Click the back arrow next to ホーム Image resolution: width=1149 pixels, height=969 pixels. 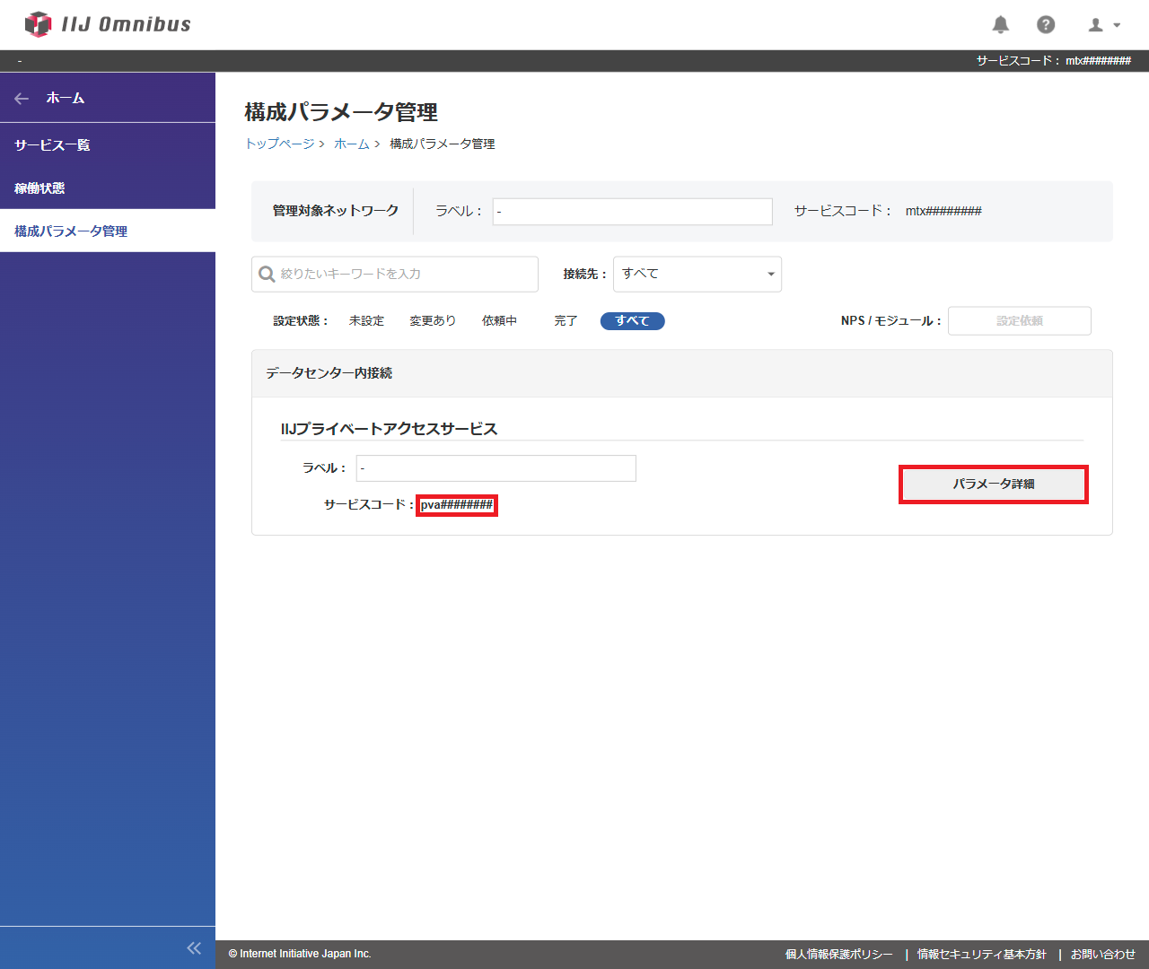pos(22,99)
